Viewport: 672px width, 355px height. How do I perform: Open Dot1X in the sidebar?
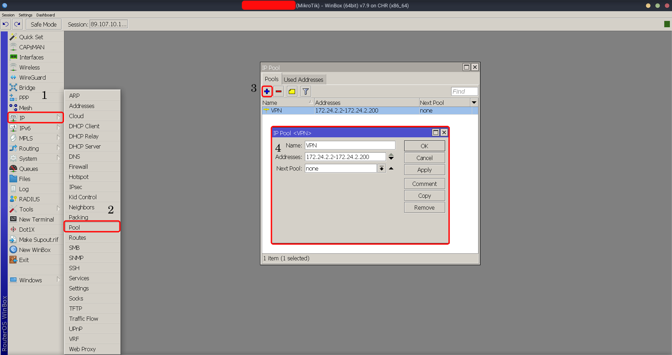coord(36,230)
